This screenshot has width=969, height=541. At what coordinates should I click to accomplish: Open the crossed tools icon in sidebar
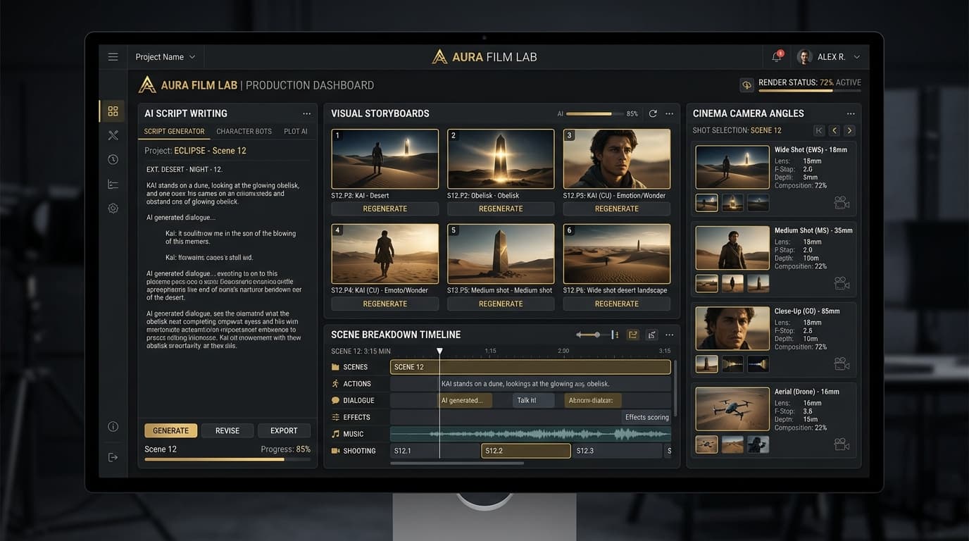[x=113, y=135]
